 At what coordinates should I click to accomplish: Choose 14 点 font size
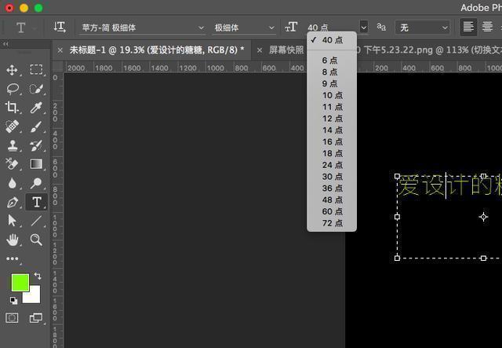pyautogui.click(x=332, y=130)
